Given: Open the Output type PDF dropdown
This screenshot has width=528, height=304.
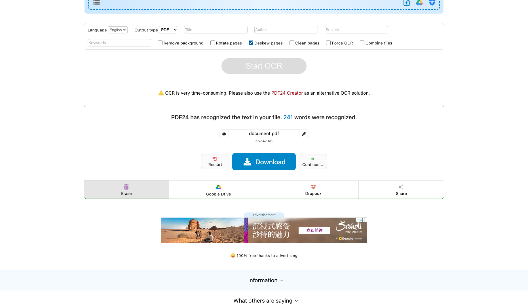Looking at the screenshot, I should 168,30.
